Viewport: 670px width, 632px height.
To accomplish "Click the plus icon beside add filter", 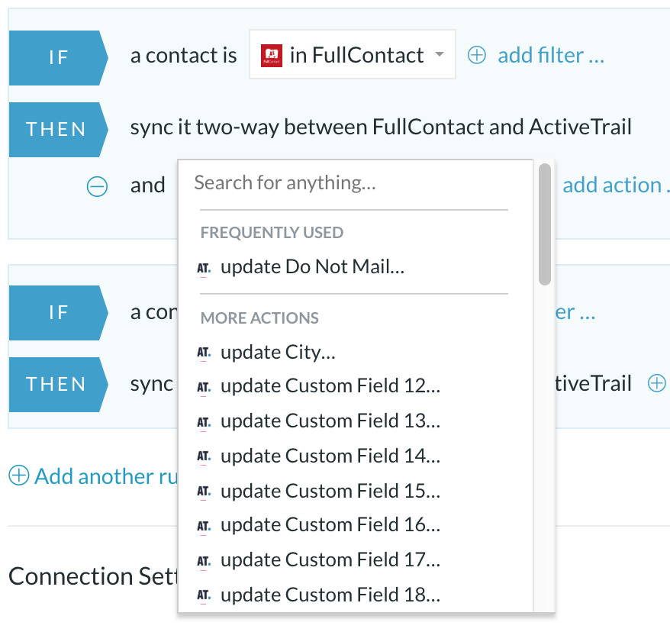I will (476, 56).
